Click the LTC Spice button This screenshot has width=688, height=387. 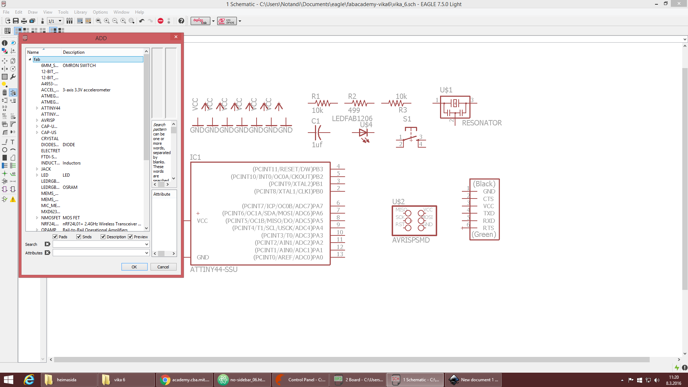[227, 21]
